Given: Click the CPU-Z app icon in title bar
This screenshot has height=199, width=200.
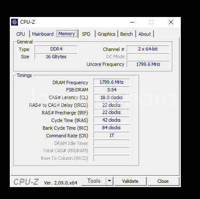Looking at the screenshot, I should click(14, 22).
